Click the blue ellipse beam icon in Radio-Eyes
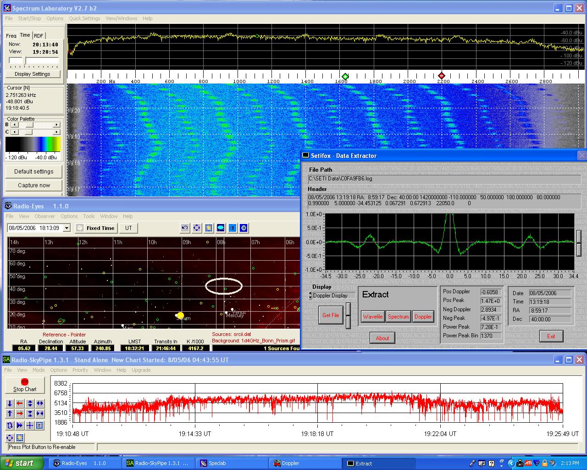The height and width of the screenshot is (470, 587). pyautogui.click(x=220, y=228)
